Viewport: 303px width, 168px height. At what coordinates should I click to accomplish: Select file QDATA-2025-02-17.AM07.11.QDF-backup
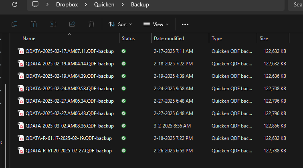[x=70, y=51]
